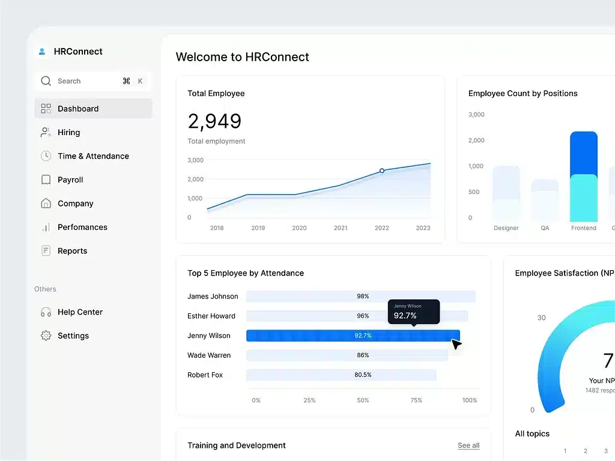This screenshot has height=461, width=615.
Task: Click the Wade Warren name label
Action: 209,355
